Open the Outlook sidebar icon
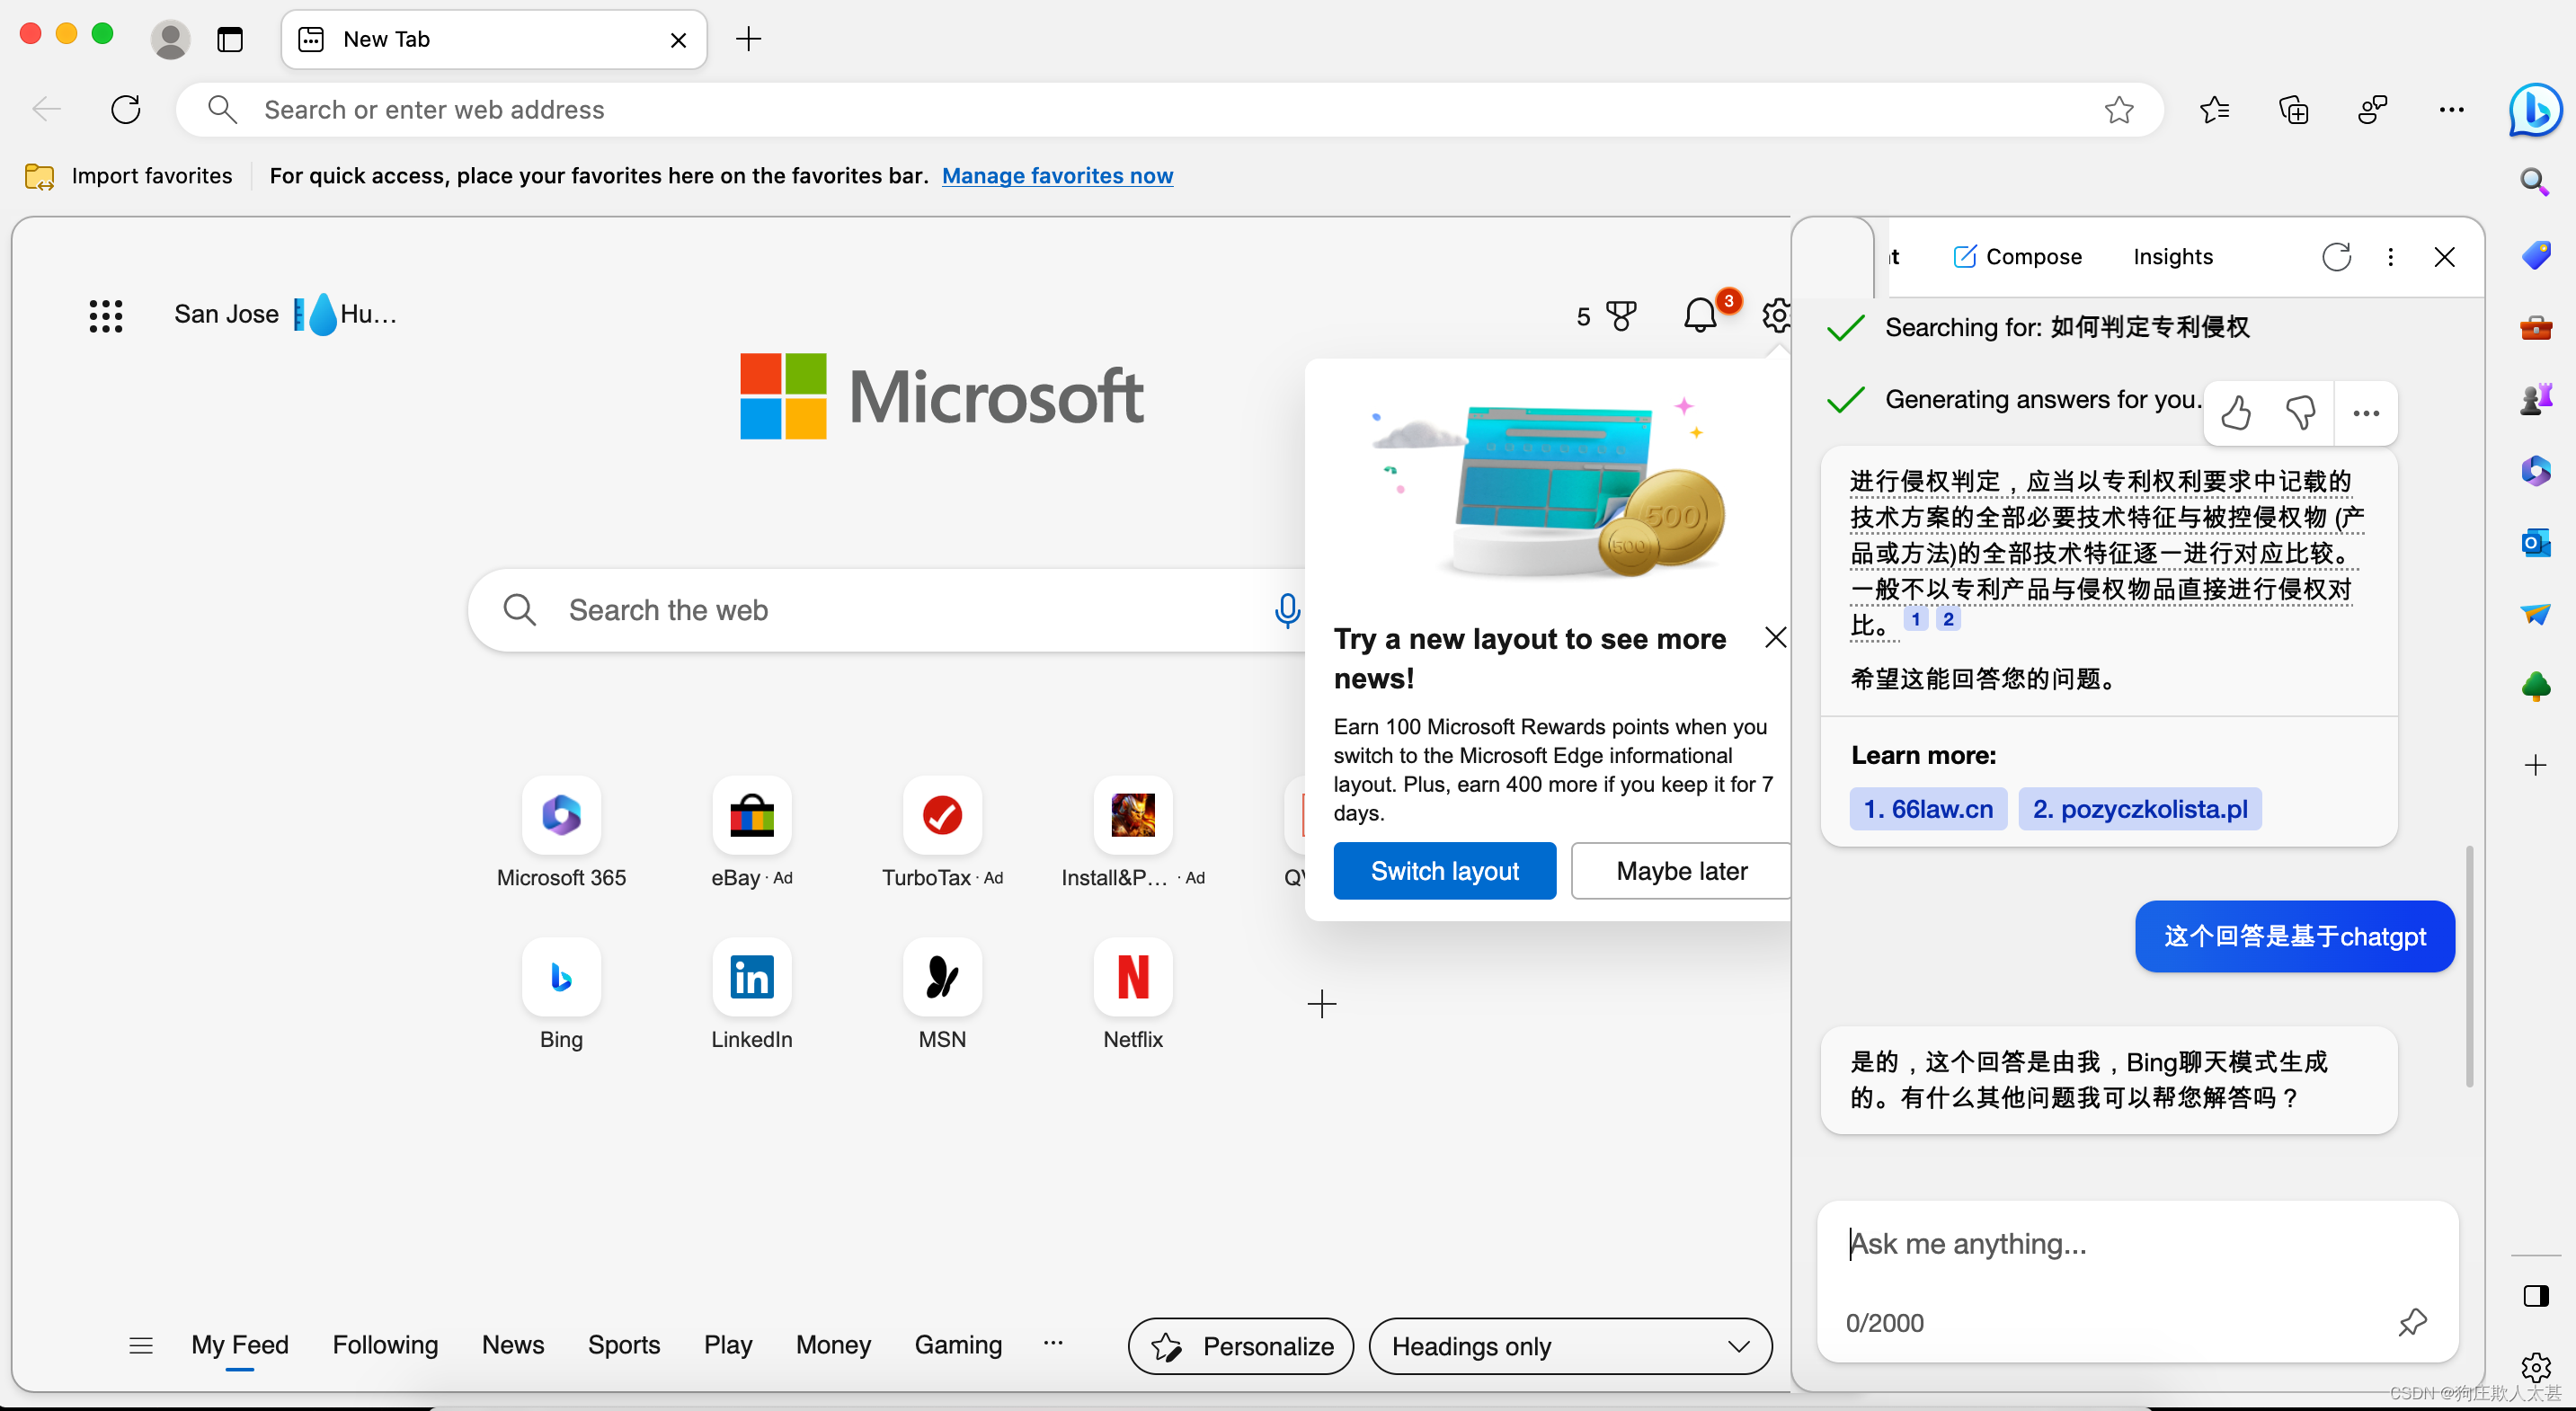2576x1411 pixels. (2535, 543)
